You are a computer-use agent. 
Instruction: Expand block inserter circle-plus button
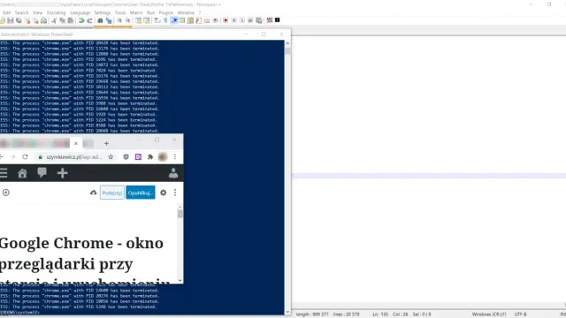click(6, 193)
